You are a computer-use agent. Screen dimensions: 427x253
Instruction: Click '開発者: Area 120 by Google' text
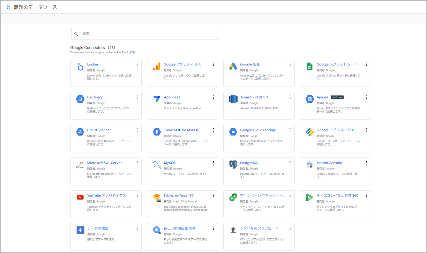180,202
